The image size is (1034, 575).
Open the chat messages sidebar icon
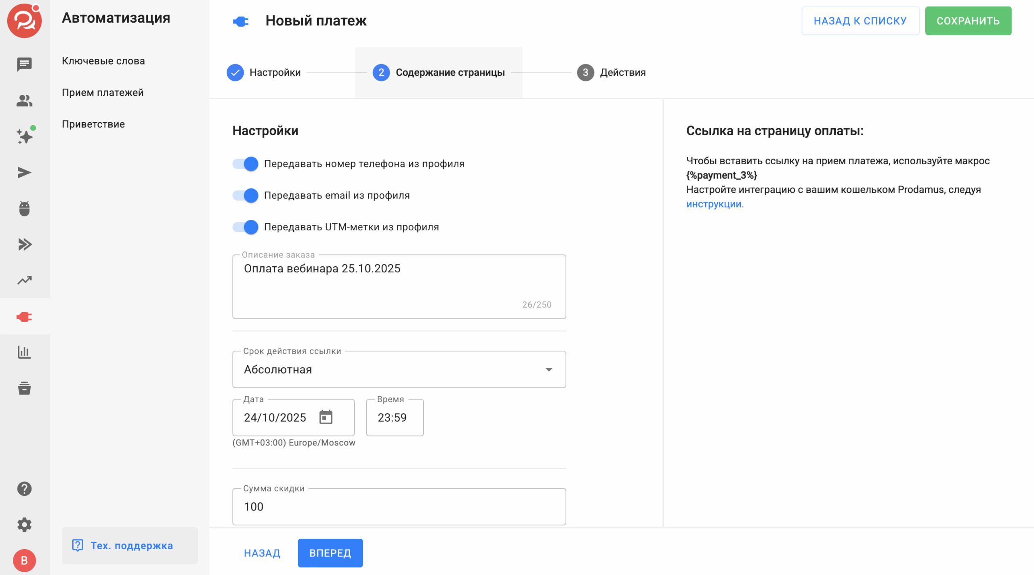click(24, 64)
